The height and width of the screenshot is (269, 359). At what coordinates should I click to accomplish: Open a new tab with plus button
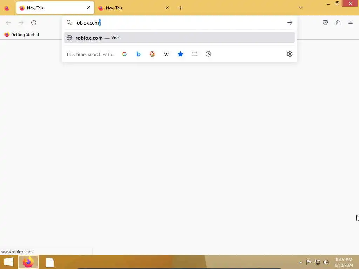[x=181, y=8]
